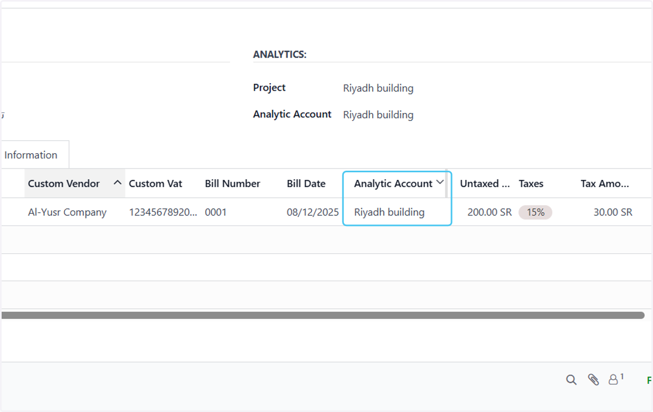The height and width of the screenshot is (412, 653).
Task: Click the Project field label
Action: [269, 88]
